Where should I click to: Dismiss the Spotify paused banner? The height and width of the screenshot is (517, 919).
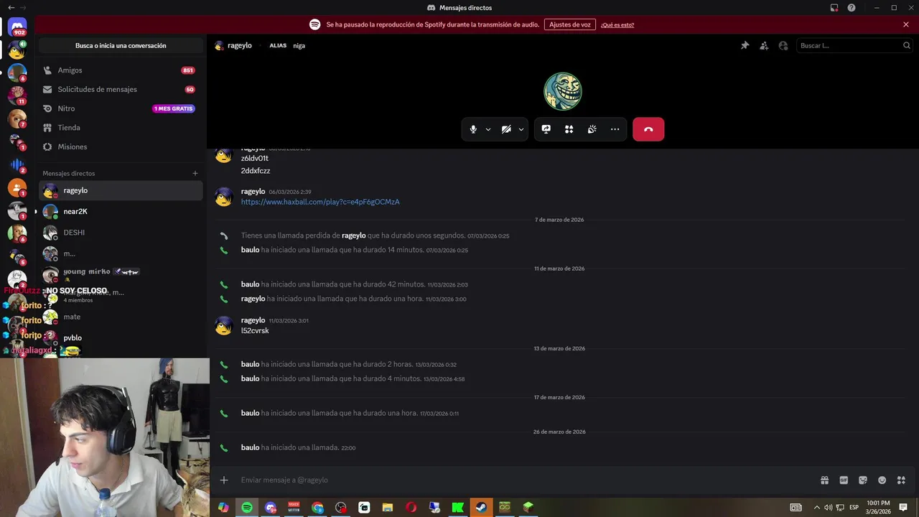click(x=906, y=24)
